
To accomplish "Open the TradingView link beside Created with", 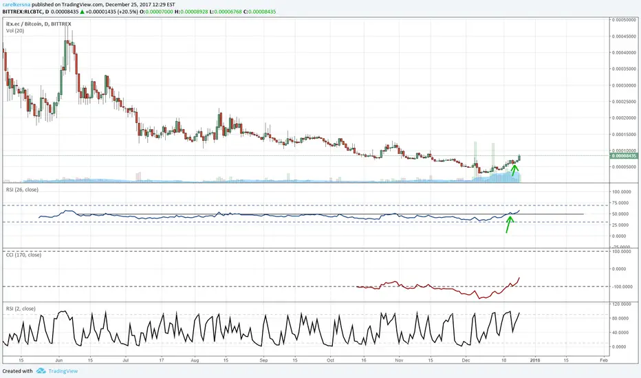I will coord(63,371).
